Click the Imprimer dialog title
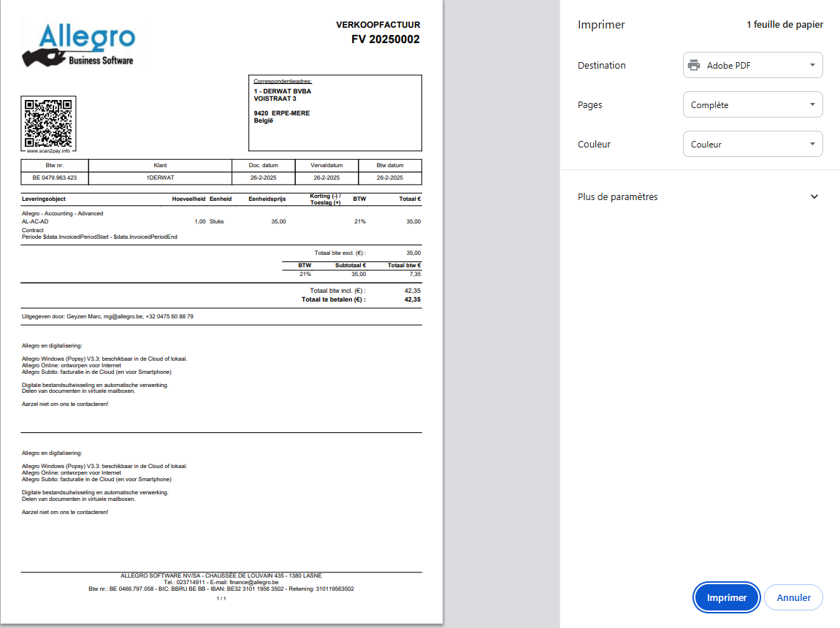840x628 pixels. coord(601,25)
